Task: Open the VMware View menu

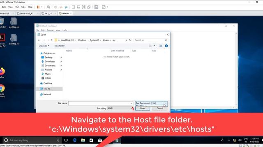Action: pyautogui.click(x=10, y=7)
